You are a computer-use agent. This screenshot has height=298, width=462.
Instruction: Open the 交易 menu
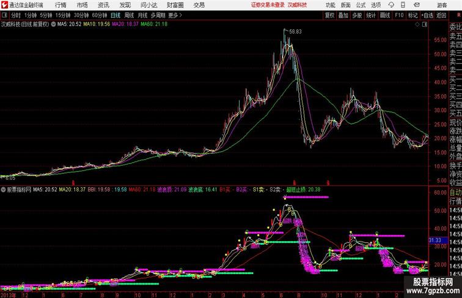point(199,5)
